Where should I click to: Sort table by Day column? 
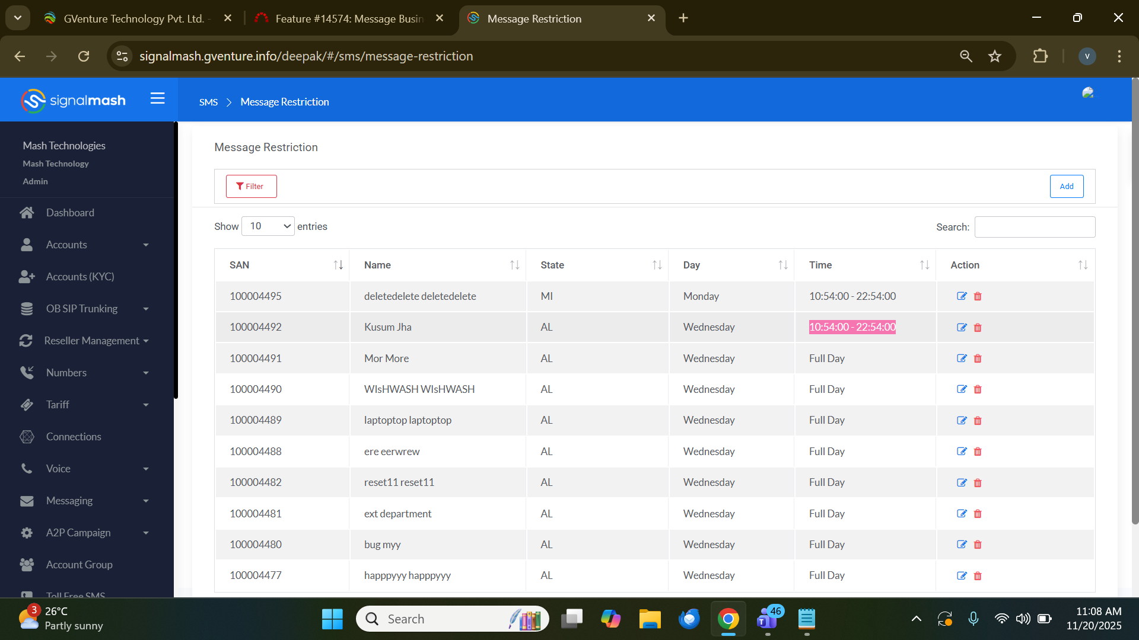click(783, 265)
